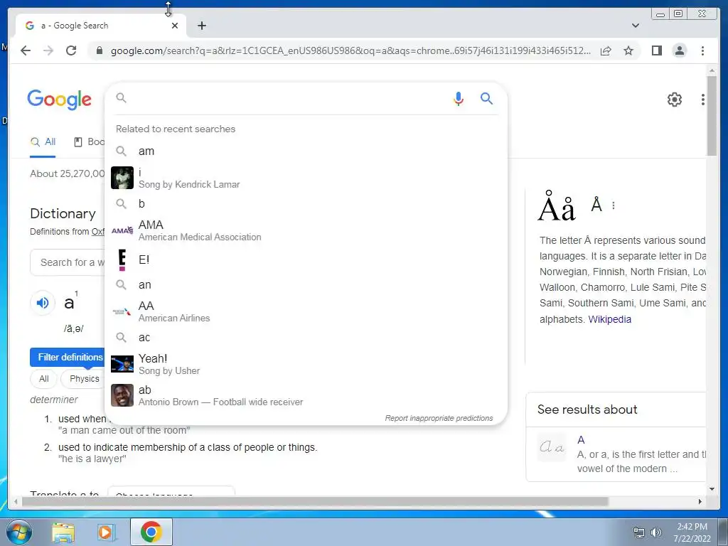This screenshot has width=728, height=546.
Task: Click the blue search magnifier button
Action: (x=486, y=98)
